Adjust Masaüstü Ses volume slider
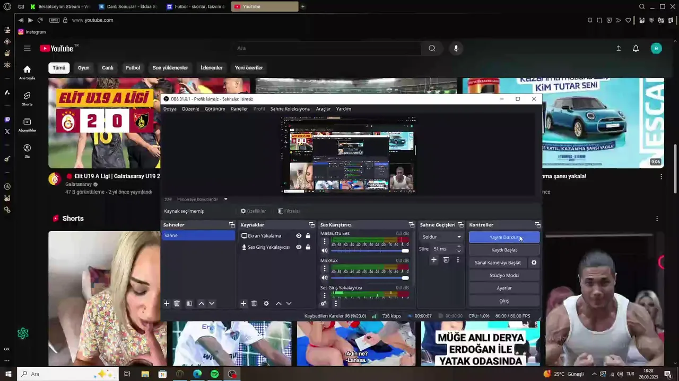The width and height of the screenshot is (679, 381). (370, 251)
